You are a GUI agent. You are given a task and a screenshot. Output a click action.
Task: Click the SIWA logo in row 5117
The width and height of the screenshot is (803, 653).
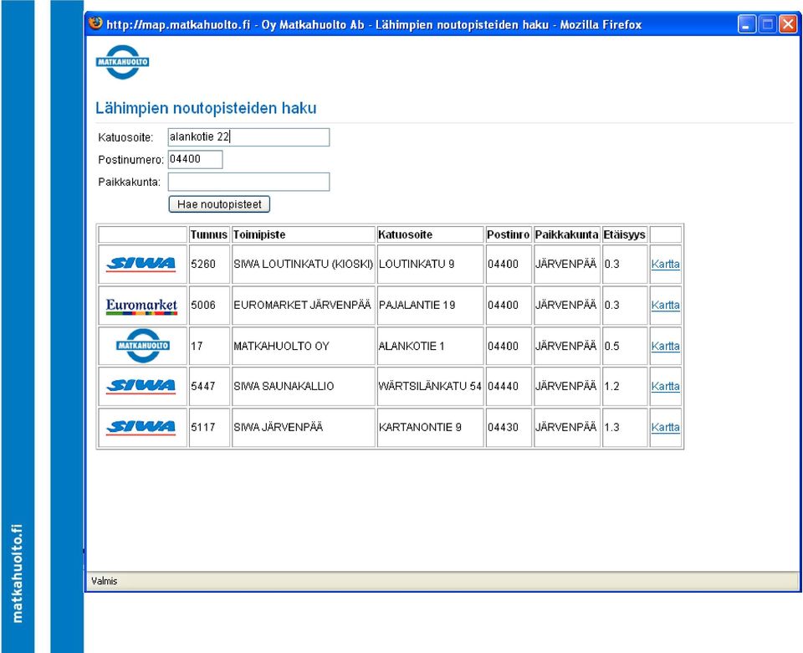(141, 427)
